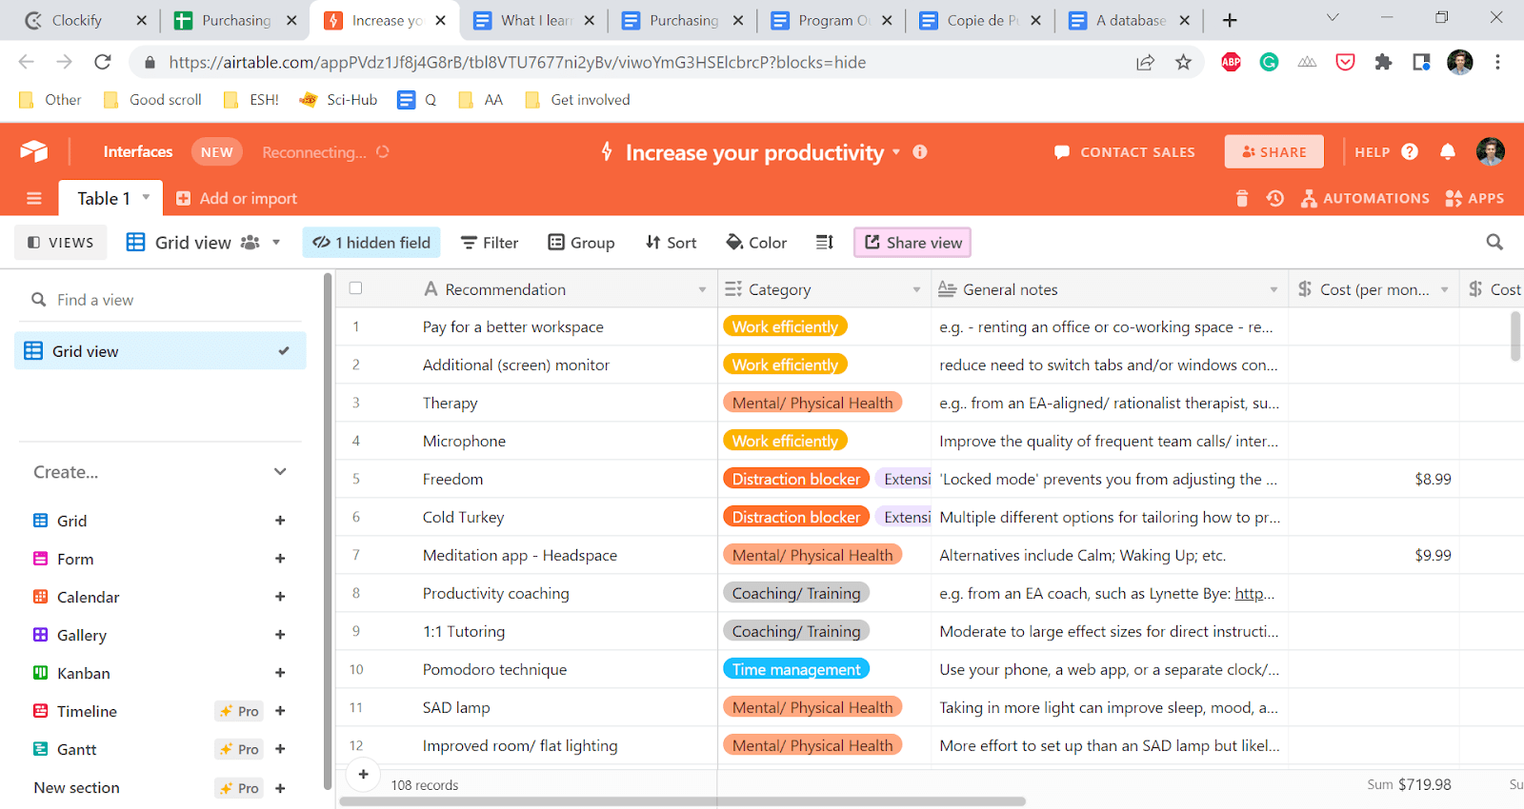Image resolution: width=1524 pixels, height=809 pixels.
Task: Open Automations panel
Action: (1366, 198)
